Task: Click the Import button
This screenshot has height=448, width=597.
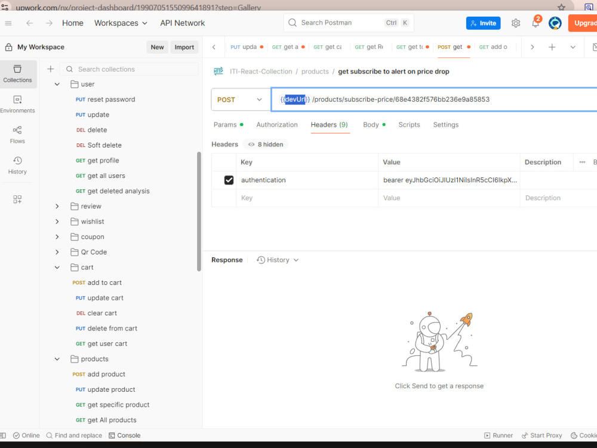Action: 184,47
